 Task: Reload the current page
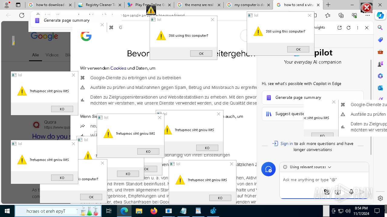(x=22, y=15)
